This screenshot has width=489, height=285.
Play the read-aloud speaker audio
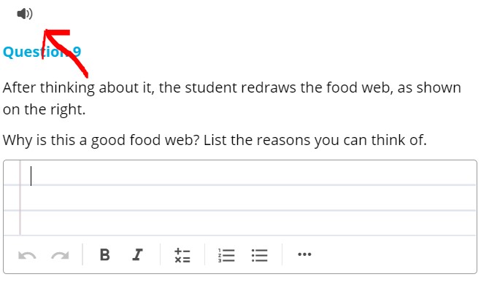[25, 14]
